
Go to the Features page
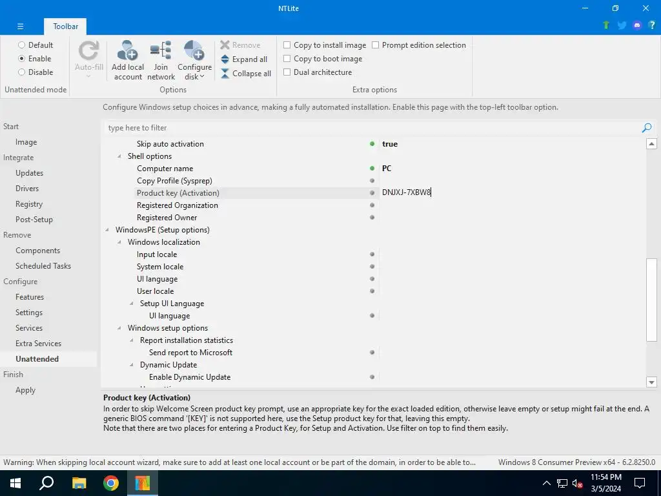[x=30, y=297]
